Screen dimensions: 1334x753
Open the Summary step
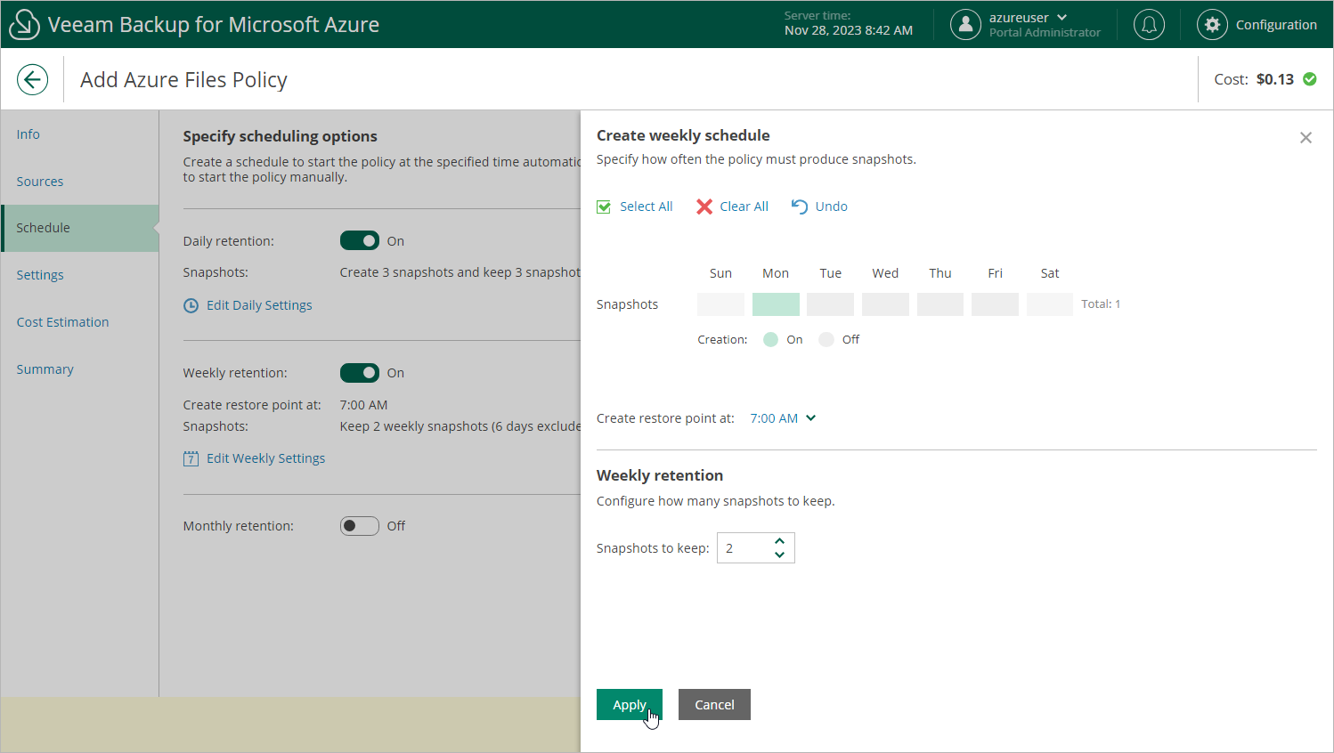80,369
